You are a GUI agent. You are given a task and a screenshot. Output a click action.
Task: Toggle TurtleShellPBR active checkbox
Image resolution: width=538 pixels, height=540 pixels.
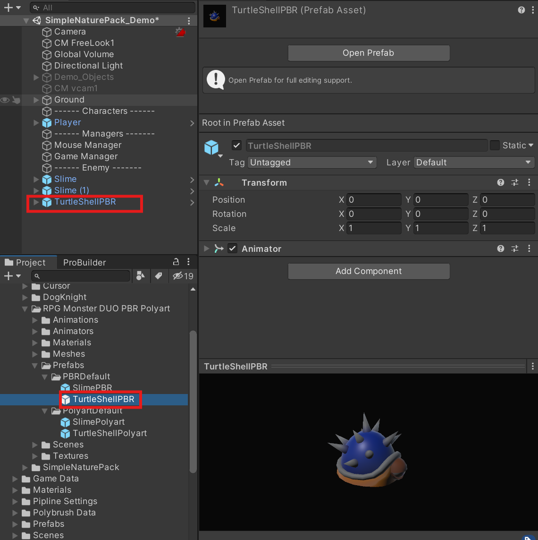(x=236, y=146)
